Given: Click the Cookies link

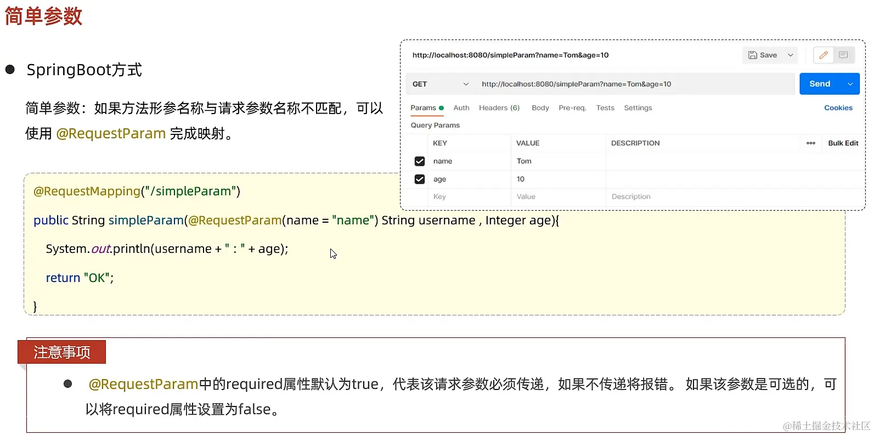Looking at the screenshot, I should (838, 108).
